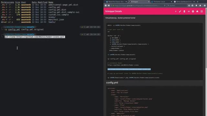This screenshot has height=116, width=207.
Task: Click additionnal-page.yml.dist in terminal listing
Action: tap(63, 5)
